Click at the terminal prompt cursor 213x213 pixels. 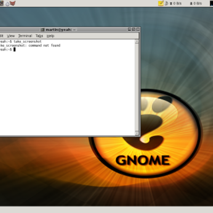14,50
